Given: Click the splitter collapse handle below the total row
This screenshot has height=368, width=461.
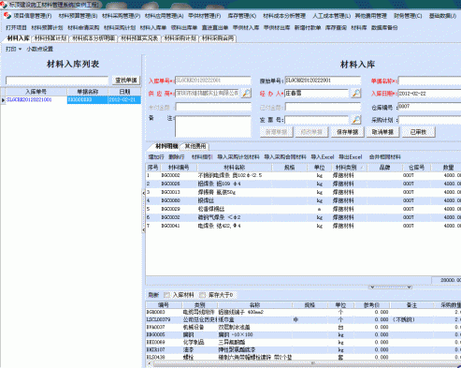Looking at the screenshot, I should click(390, 287).
